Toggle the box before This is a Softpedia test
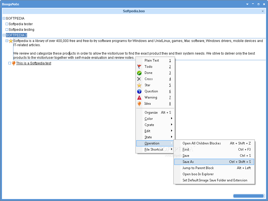The height and width of the screenshot is (201, 268). (x=9, y=63)
